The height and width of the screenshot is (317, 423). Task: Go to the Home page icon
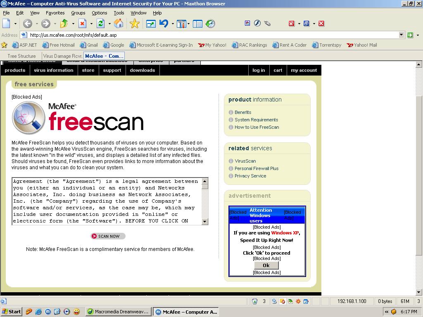[119, 24]
